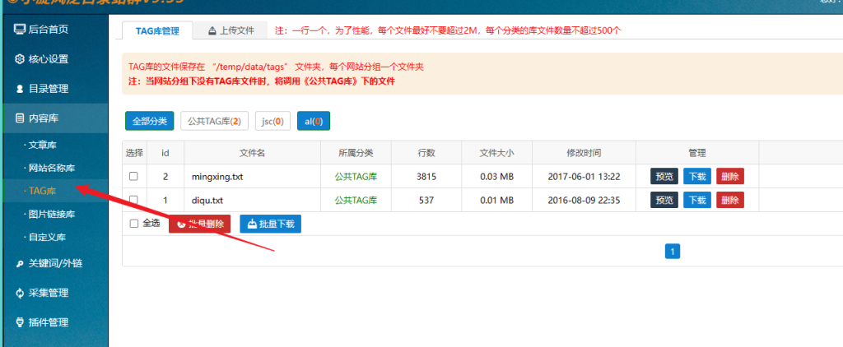Viewport: 843px width, 347px height.
Task: Click 预览 button for mingxing.txt
Action: tap(664, 177)
